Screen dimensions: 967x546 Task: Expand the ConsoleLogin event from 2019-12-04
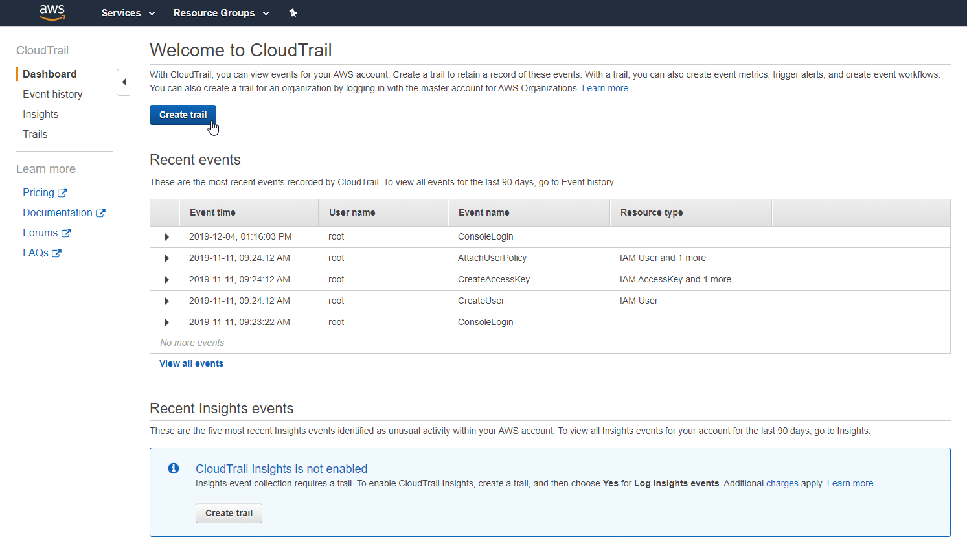166,236
